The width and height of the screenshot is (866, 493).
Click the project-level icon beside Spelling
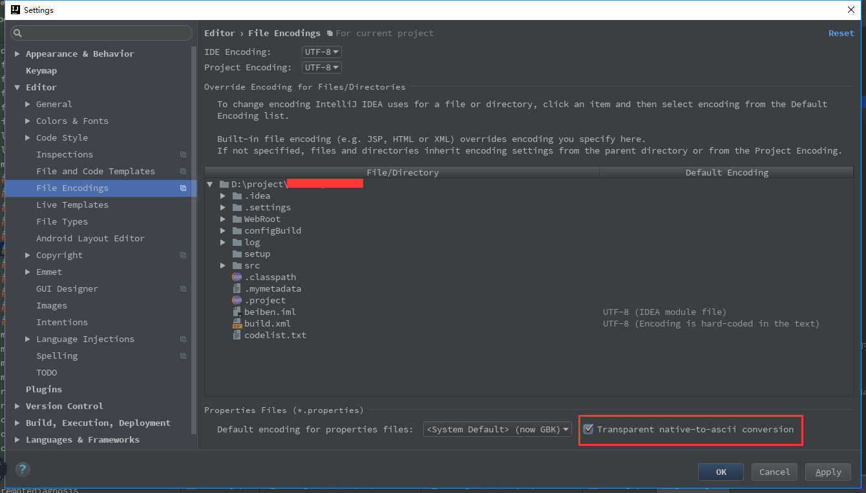183,356
